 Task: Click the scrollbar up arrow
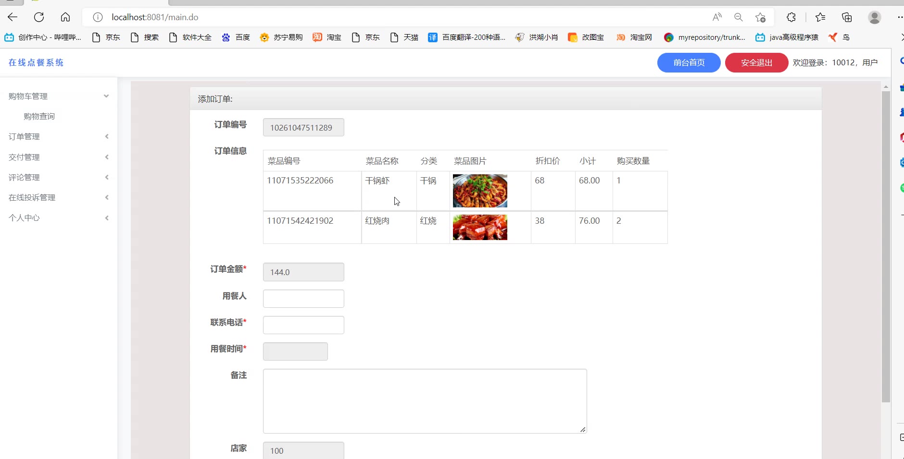coord(886,87)
